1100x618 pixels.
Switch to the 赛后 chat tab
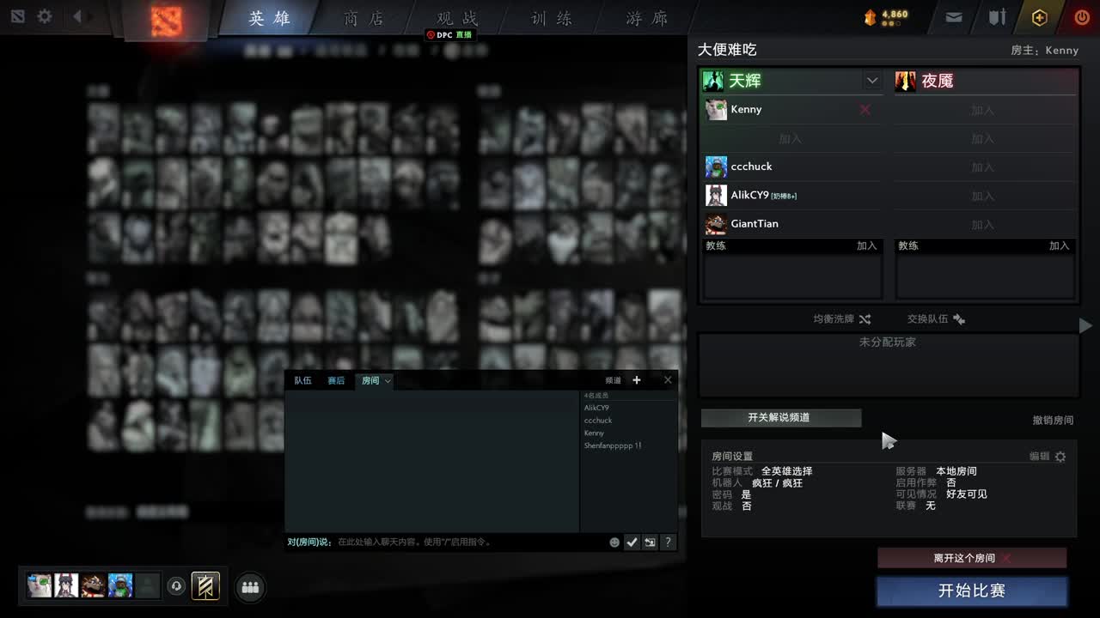coord(335,380)
